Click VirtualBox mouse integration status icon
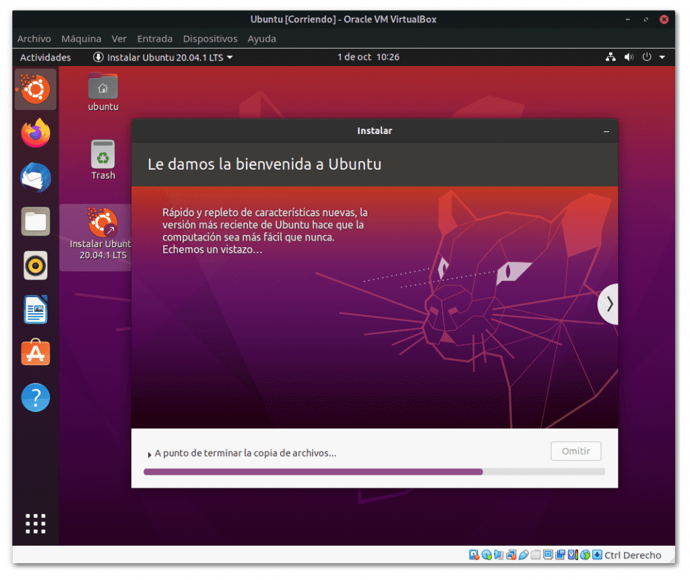Viewport: 690px width, 580px height. point(585,555)
